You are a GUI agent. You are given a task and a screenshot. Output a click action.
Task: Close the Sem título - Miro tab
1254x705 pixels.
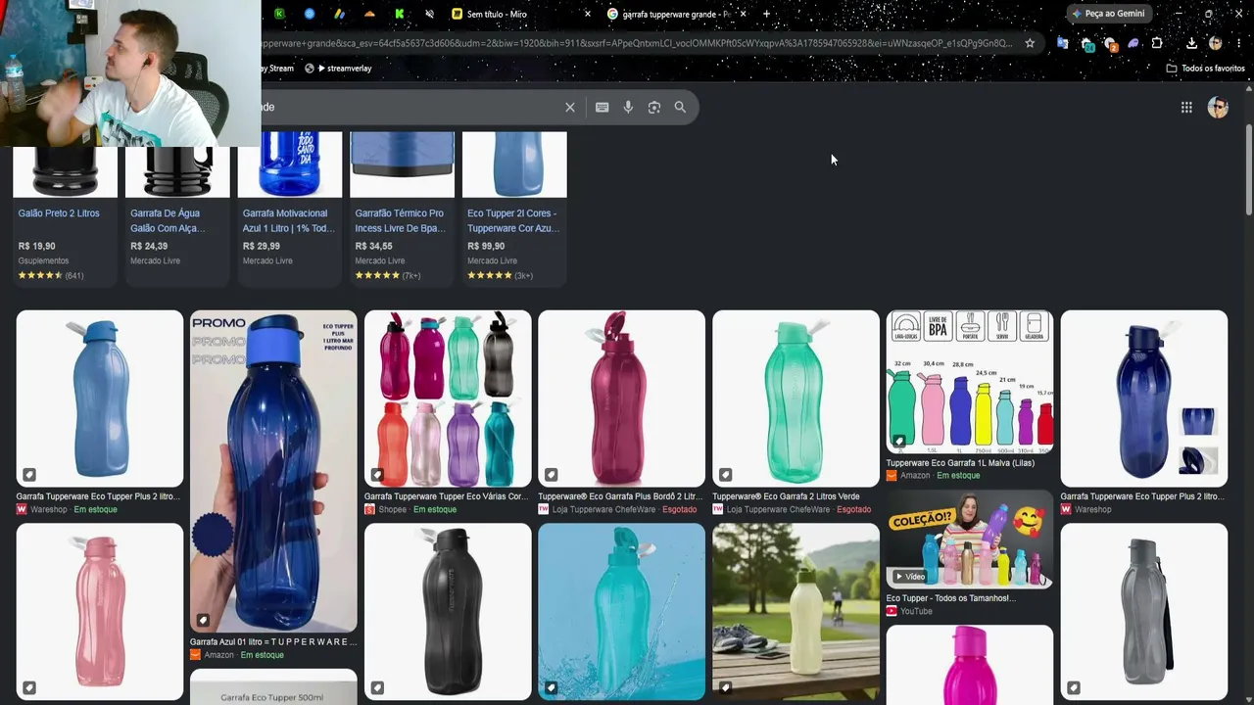tap(588, 14)
